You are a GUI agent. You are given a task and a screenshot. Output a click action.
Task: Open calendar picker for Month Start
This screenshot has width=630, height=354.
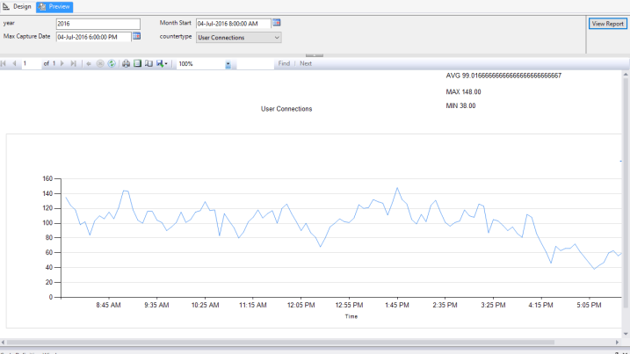pyautogui.click(x=277, y=23)
